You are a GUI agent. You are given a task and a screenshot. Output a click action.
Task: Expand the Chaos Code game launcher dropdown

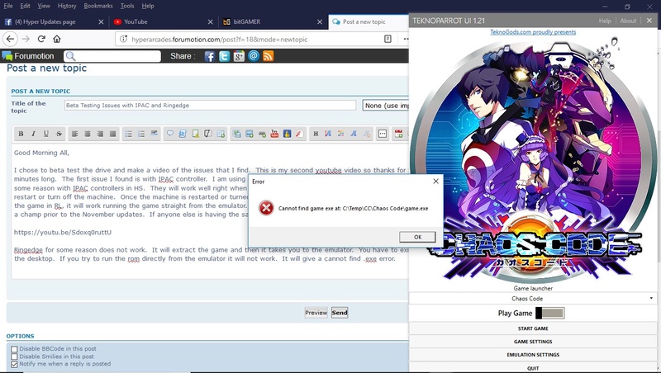point(533,299)
